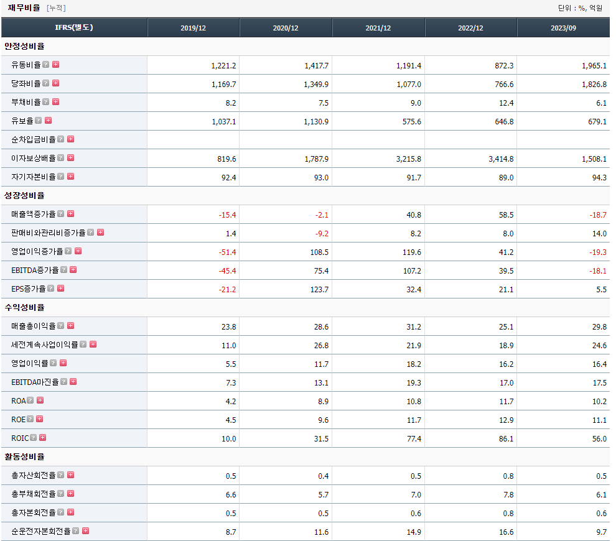Click the 활동성비율 section heading
Viewport: 616px width, 541px height.
click(24, 456)
